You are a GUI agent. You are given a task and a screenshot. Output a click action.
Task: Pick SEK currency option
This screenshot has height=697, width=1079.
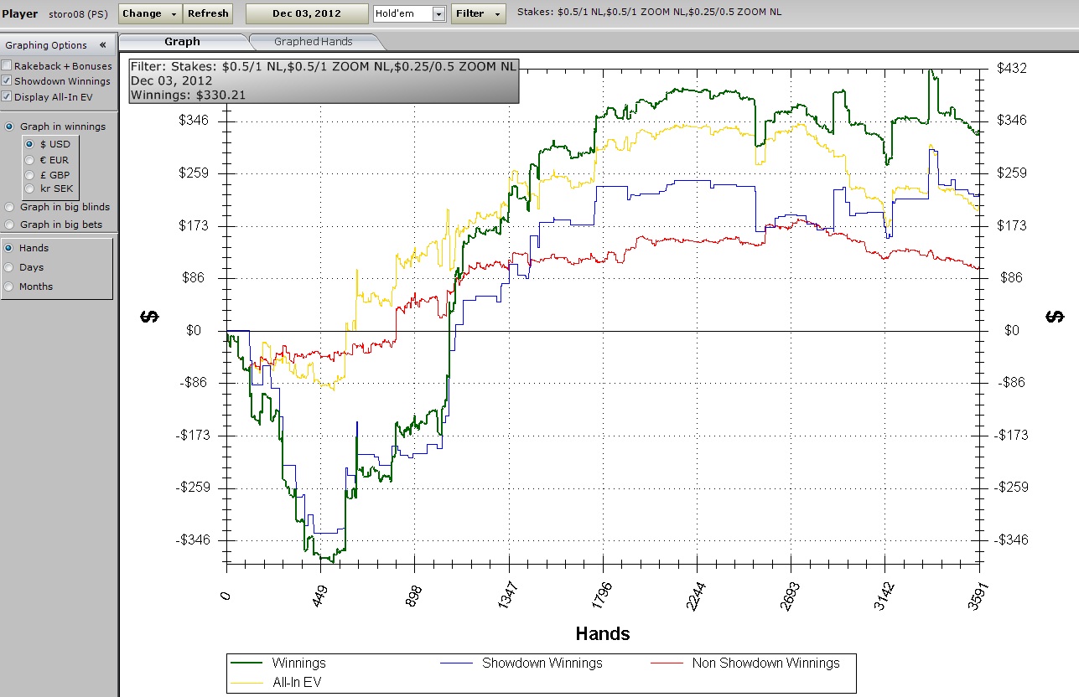[x=30, y=188]
